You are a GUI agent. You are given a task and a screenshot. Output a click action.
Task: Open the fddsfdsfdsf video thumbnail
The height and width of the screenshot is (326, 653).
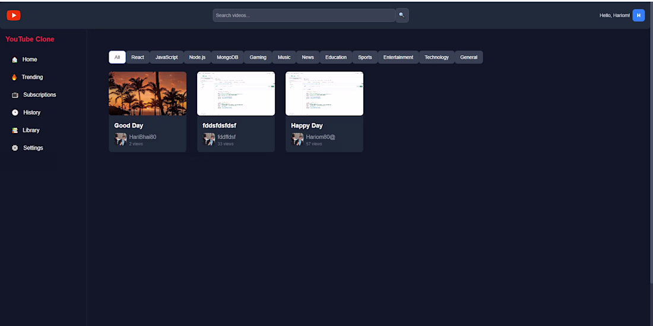236,93
